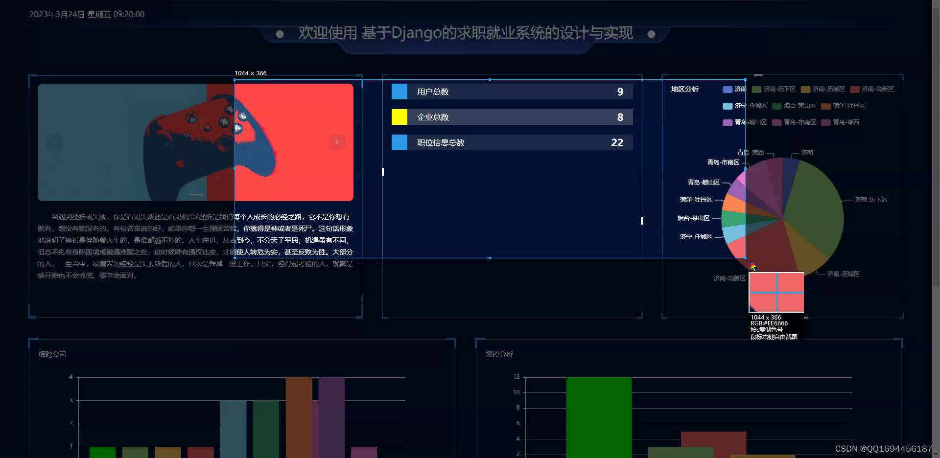Click the 招聘公司 chart title
Image resolution: width=940 pixels, height=458 pixels.
pos(52,354)
